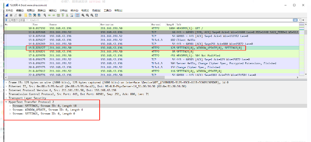Expand Transport Layer Security row

point(6,98)
